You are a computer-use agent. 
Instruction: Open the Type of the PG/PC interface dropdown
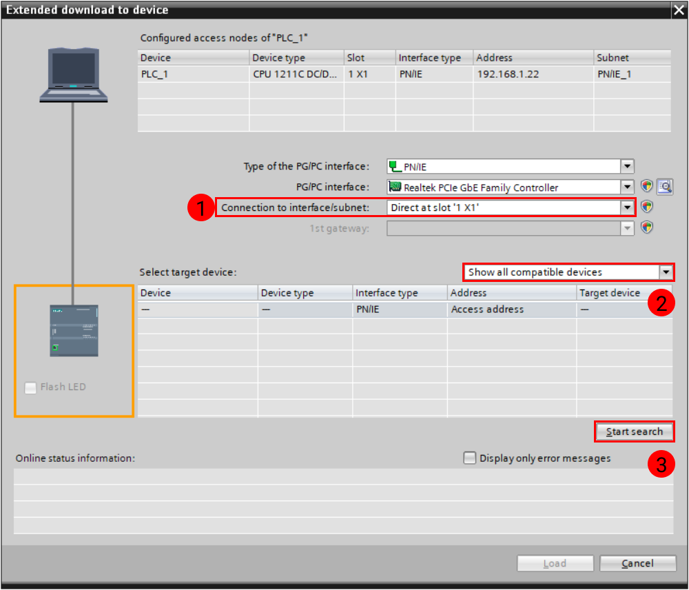[626, 165]
